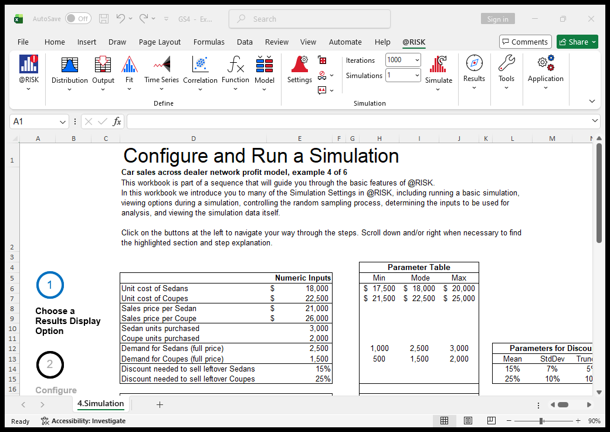Image resolution: width=610 pixels, height=432 pixels.
Task: Open the Fit distribution tool
Action: point(129,73)
